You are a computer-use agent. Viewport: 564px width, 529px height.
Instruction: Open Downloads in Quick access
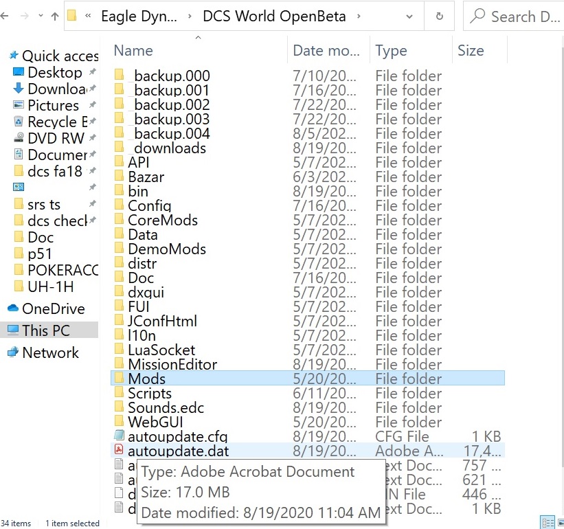tap(55, 89)
